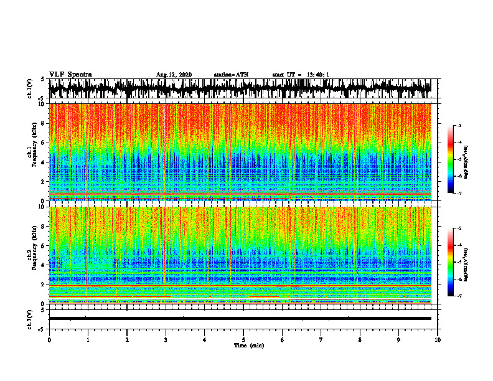Click the "ch.3(V)" waveform axis label
Image resolution: width=493 pixels, height=381 pixels.
29,319
